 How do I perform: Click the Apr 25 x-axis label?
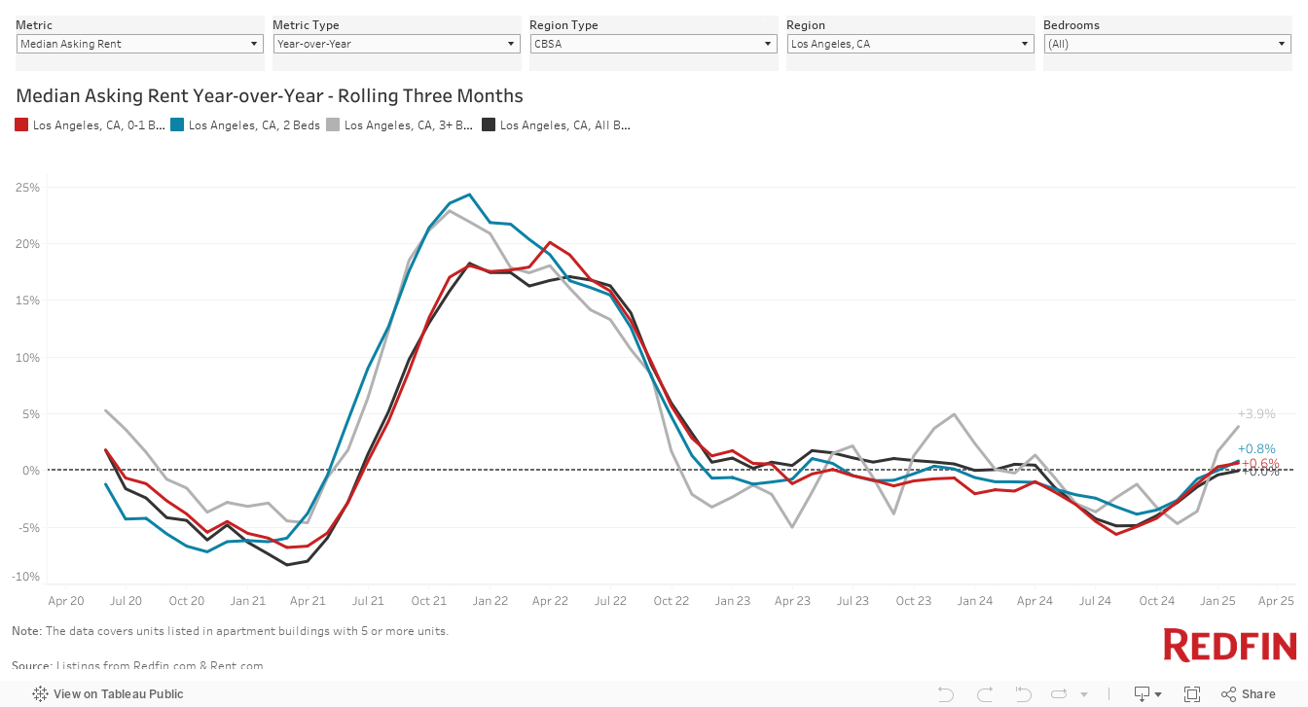(x=1277, y=601)
